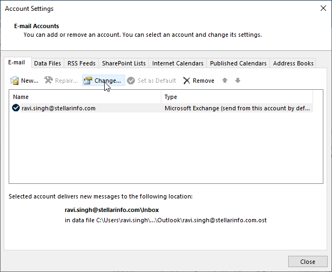The width and height of the screenshot is (332, 272).
Task: Click the New account envelope icon
Action: point(15,81)
